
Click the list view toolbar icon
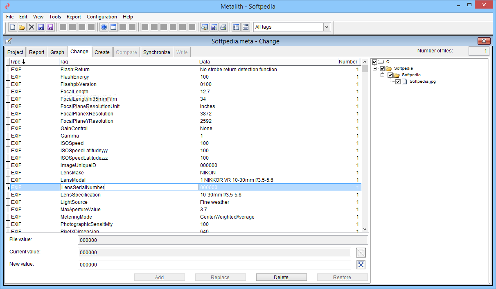coord(236,27)
